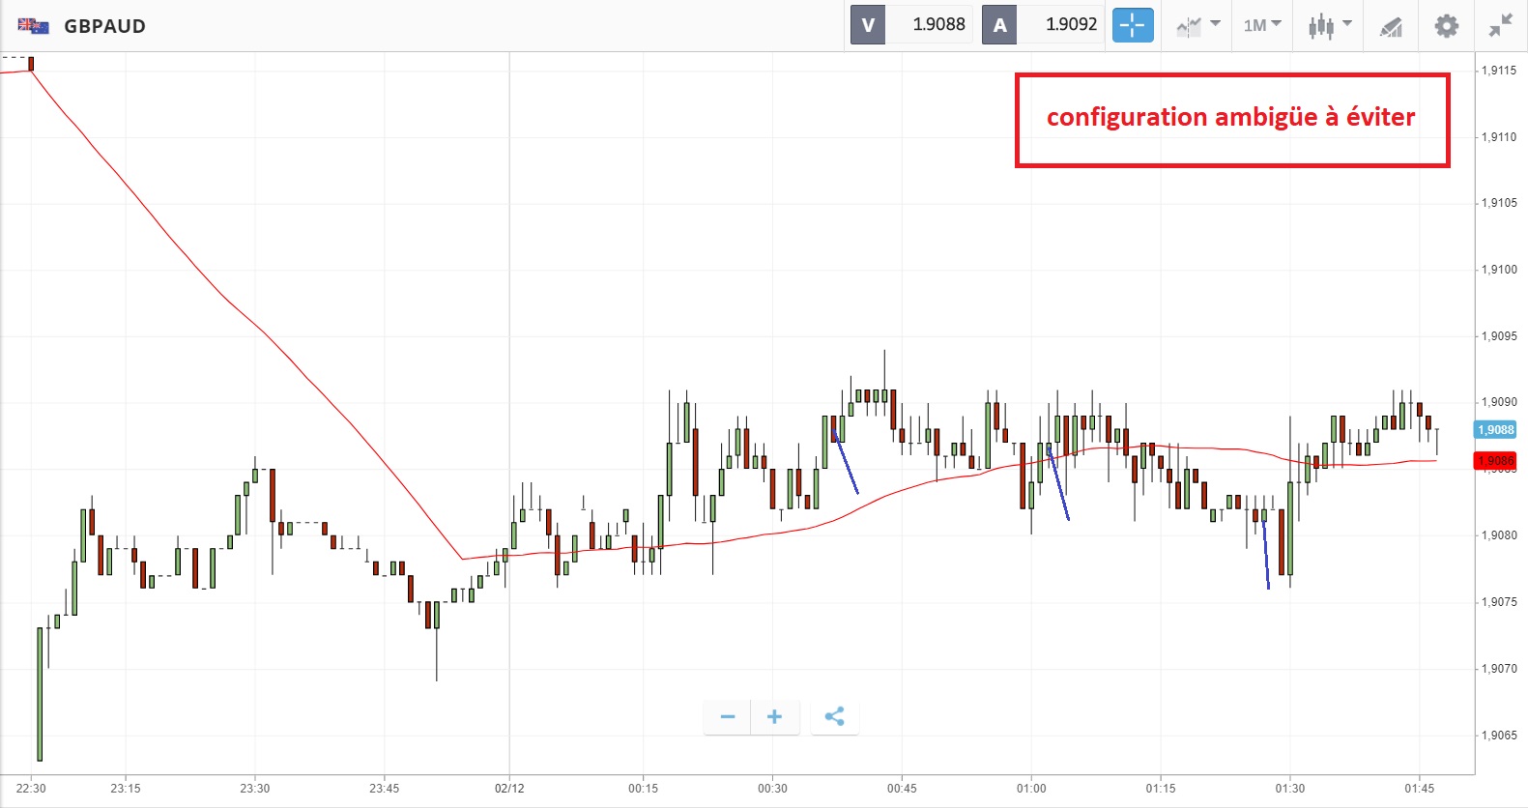Click the 23:30 time axis label
Image resolution: width=1528 pixels, height=808 pixels.
coord(255,789)
